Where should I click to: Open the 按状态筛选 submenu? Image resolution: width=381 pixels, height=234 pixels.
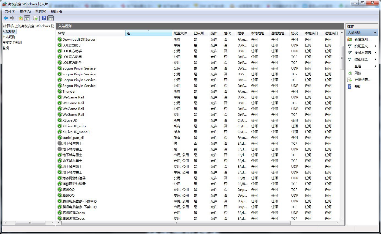pos(362,53)
